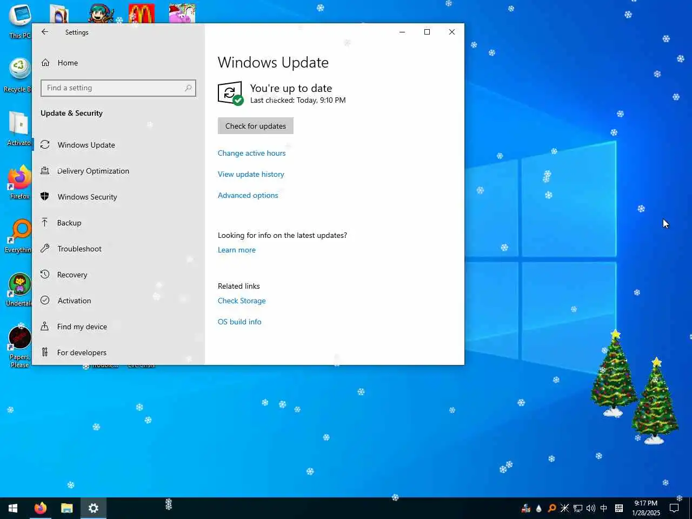The height and width of the screenshot is (519, 692).
Task: Click the Windows Update sync arrows sidebar icon
Action: (x=45, y=144)
